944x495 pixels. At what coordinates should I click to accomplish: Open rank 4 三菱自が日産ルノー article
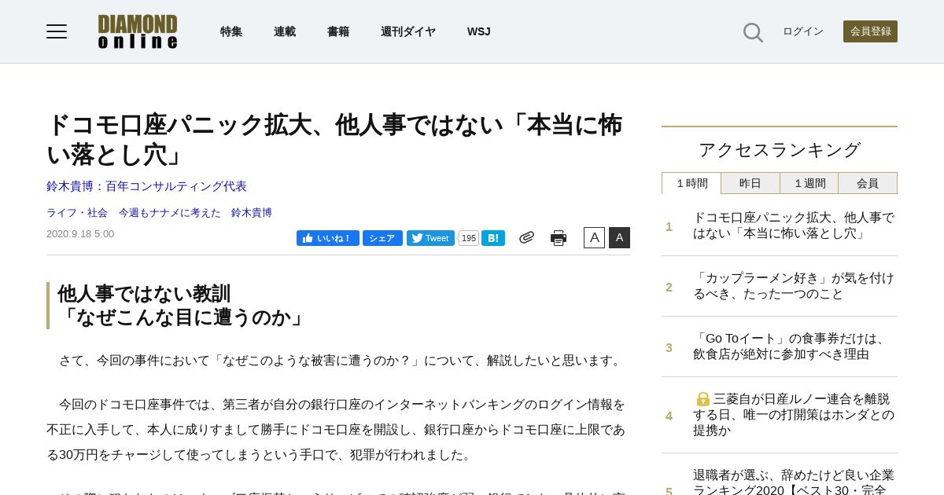click(x=794, y=415)
